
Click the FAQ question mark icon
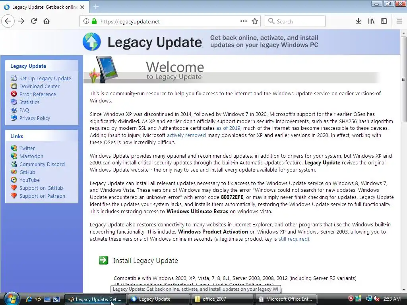tap(14, 110)
